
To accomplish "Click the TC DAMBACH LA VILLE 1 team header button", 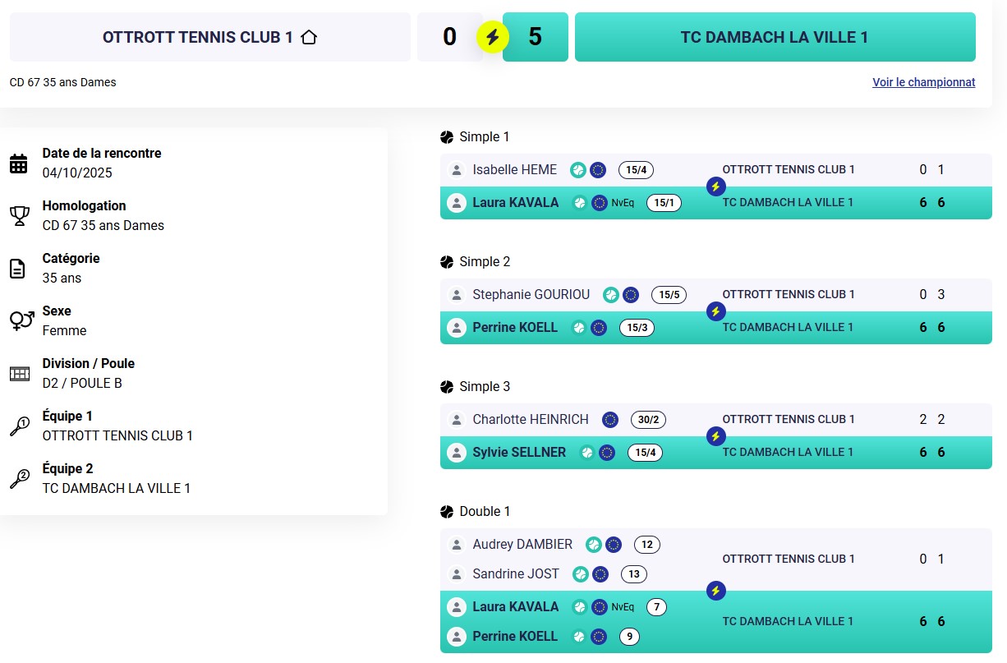I will click(x=775, y=37).
